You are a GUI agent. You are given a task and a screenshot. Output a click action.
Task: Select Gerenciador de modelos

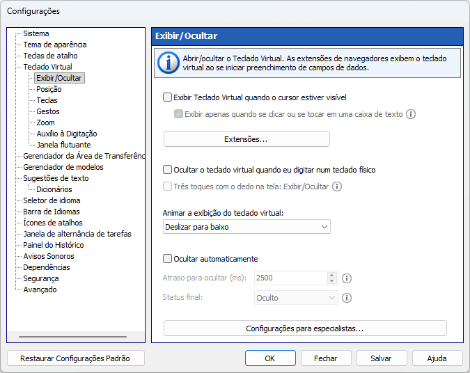coord(63,167)
